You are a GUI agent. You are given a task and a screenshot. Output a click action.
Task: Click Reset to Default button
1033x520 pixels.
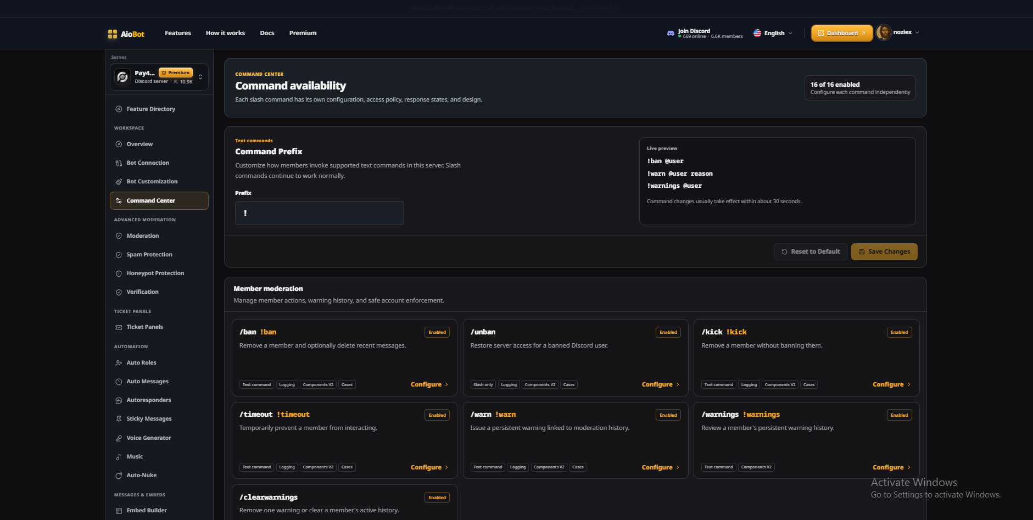point(811,251)
